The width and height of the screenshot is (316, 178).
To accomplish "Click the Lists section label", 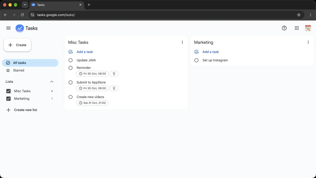I will pyautogui.click(x=9, y=82).
